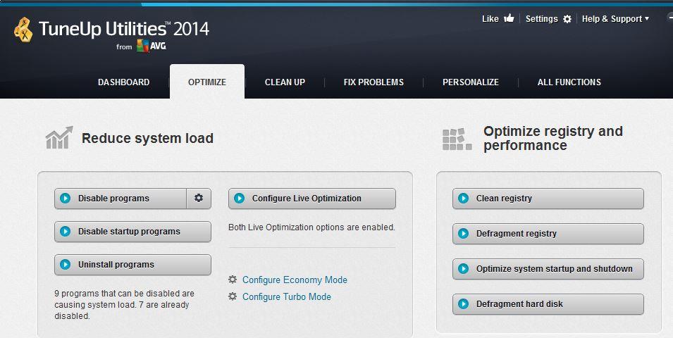Open the Disable programs gear options
This screenshot has height=338, width=673.
(199, 198)
